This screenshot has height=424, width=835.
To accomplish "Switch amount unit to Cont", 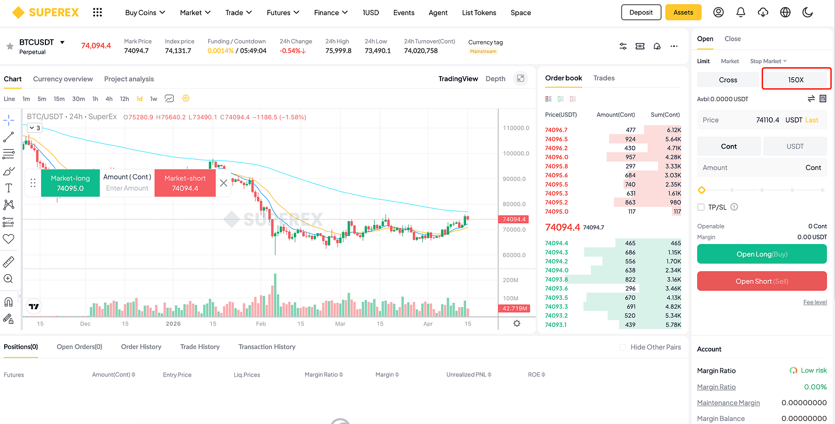I will coord(729,147).
